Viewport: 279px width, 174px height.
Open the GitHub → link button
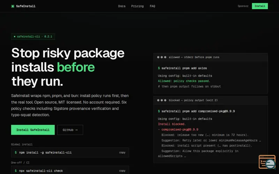pos(70,130)
